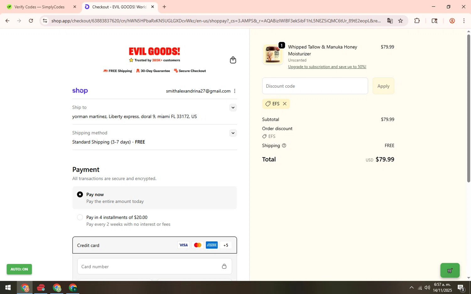Click the EVIL GOODS! store logo
Image resolution: width=471 pixels, height=294 pixels.
click(x=154, y=51)
